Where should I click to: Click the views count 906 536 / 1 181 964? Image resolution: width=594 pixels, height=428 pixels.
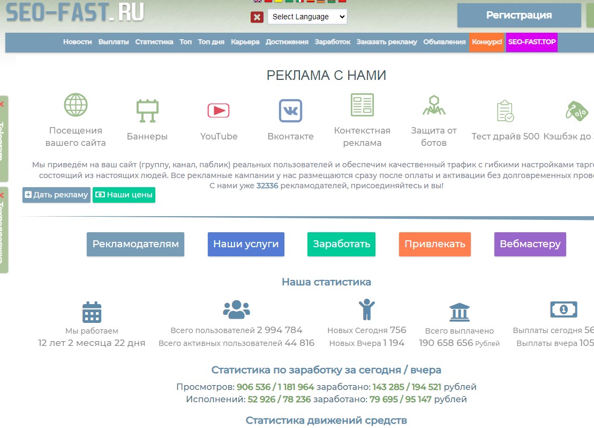[x=275, y=387]
